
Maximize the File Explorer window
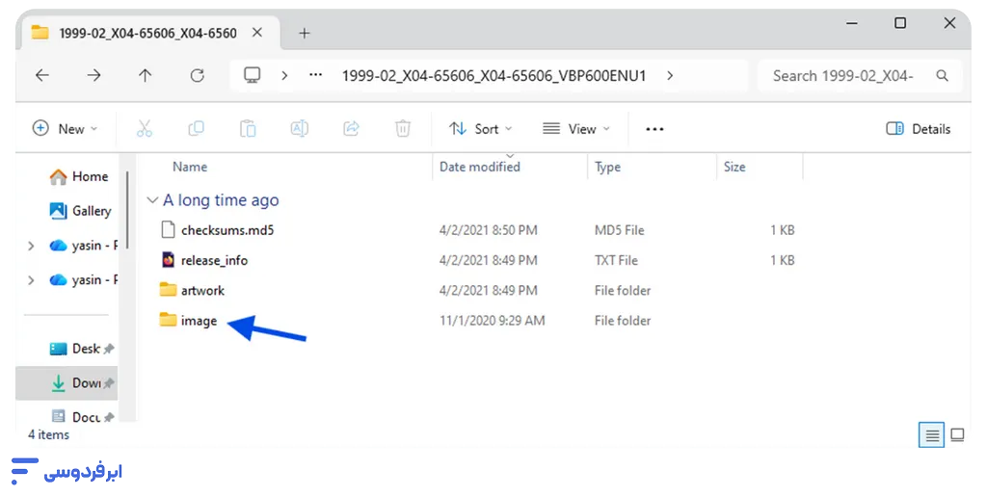[x=901, y=23]
